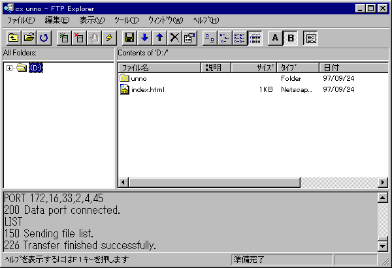Viewport: 392px width, 268px height.
Task: Click the '226 Transfer finished successfully.' log line
Action: point(80,245)
